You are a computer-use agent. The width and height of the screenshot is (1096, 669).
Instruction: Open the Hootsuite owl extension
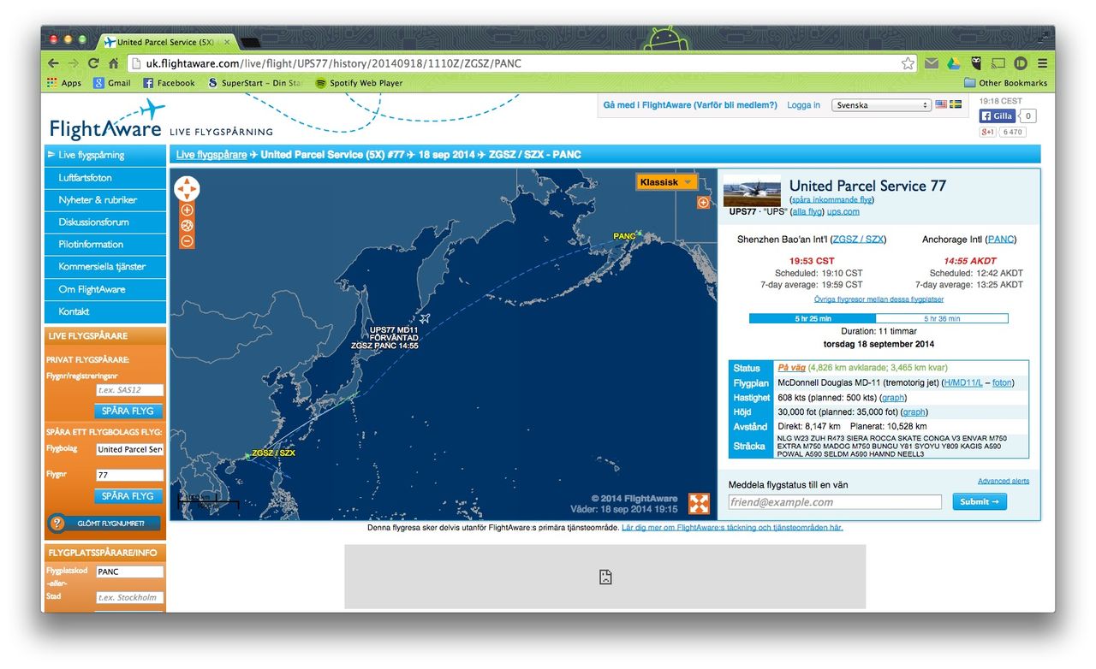coord(975,63)
